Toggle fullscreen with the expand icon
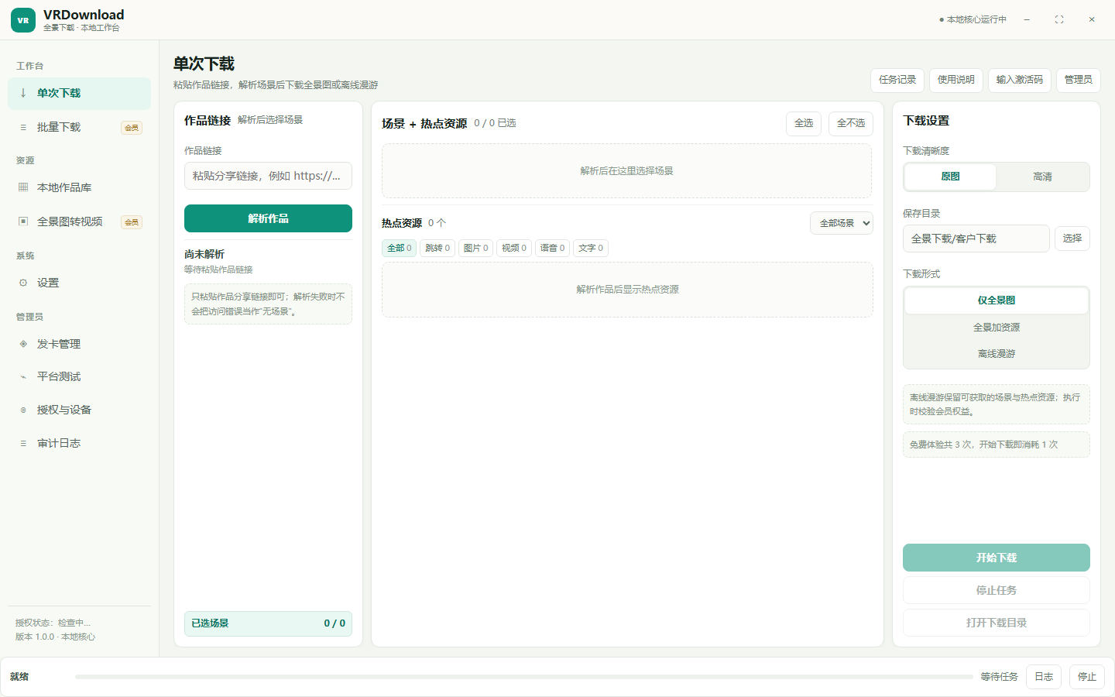Screen dimensions: 1115x697 click(1059, 19)
